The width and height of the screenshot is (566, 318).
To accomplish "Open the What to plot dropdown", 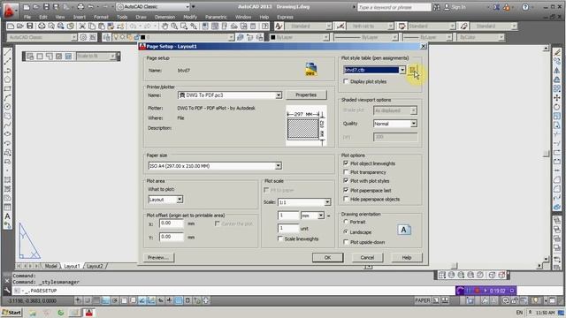I will pos(180,200).
